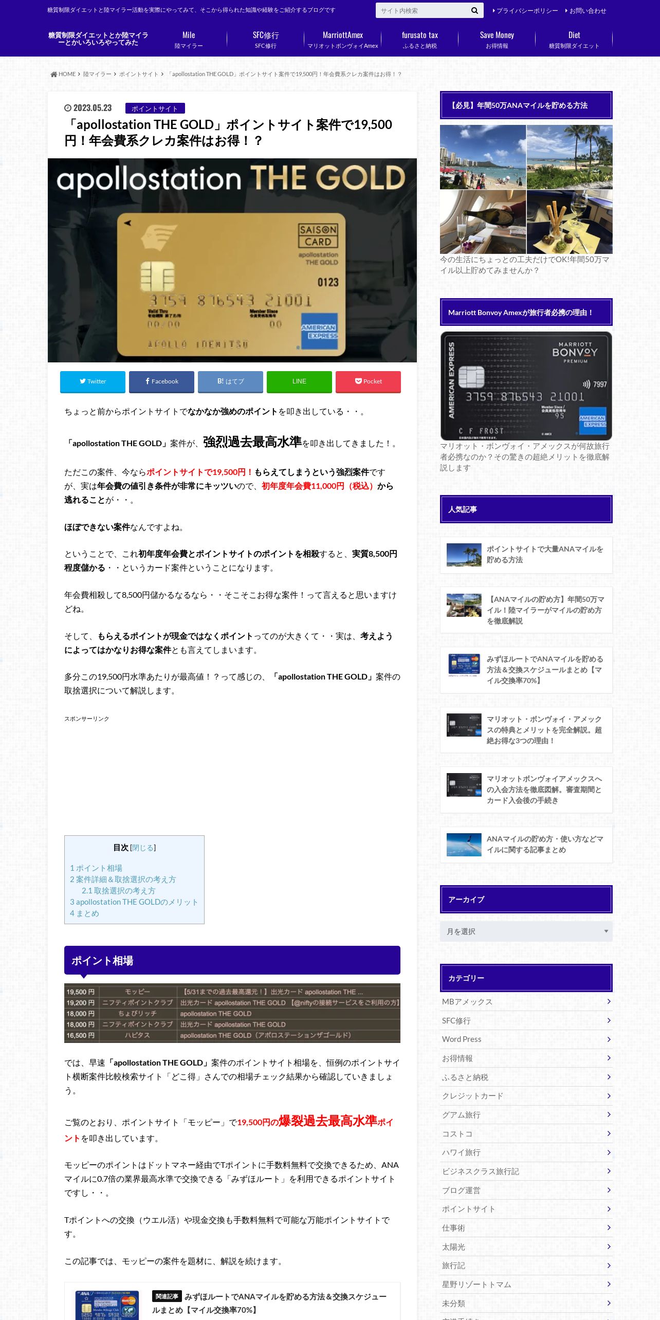
Task: Open the ポイントサイト sidebar category
Action: [526, 1209]
